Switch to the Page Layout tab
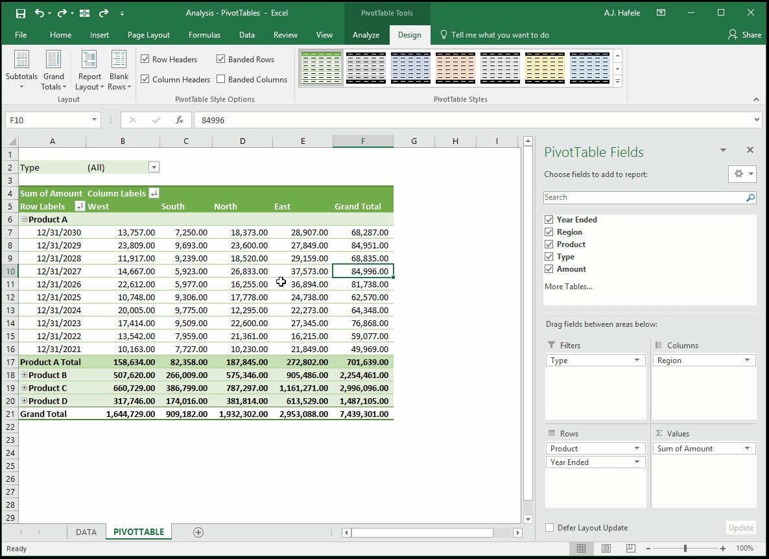 pos(148,35)
